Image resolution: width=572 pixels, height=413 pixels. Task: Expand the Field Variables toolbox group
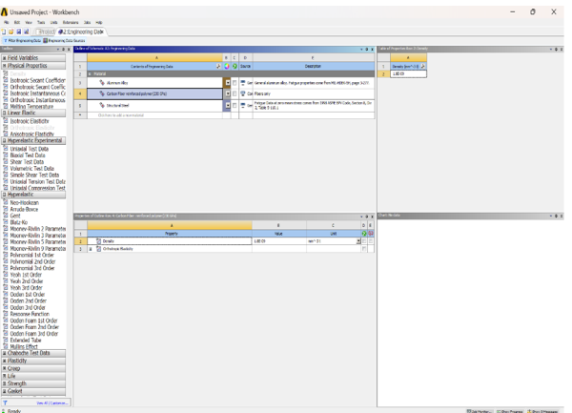pos(5,57)
